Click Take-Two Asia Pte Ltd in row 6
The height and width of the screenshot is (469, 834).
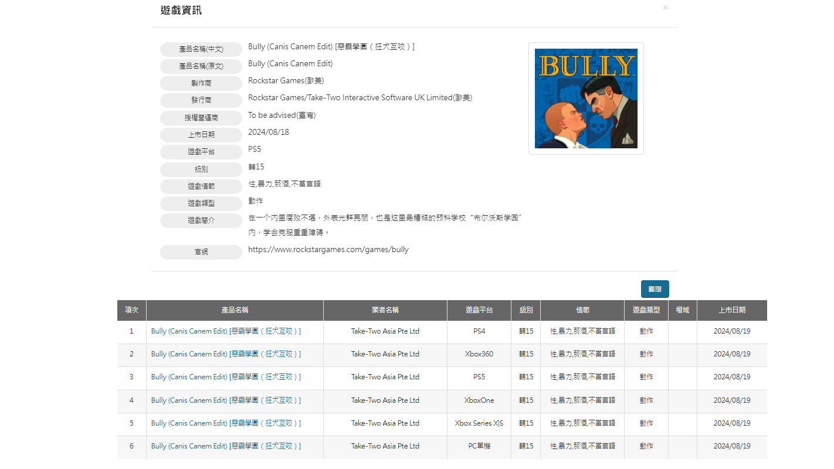(385, 446)
